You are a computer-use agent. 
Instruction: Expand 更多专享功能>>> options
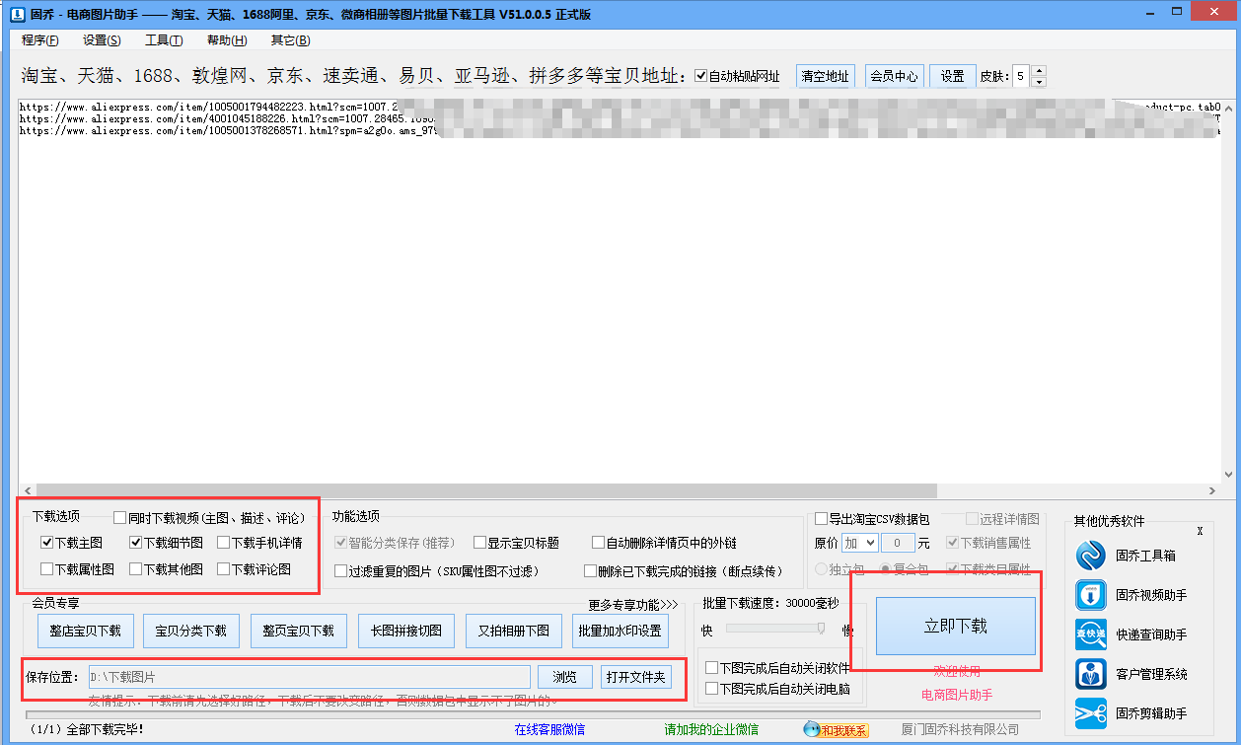[633, 605]
